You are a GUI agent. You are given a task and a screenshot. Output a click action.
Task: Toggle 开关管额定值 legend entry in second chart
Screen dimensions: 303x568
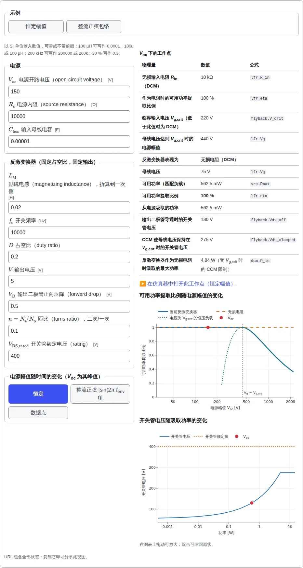(211, 436)
